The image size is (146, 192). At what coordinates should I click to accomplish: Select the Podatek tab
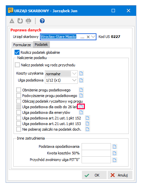41,45
